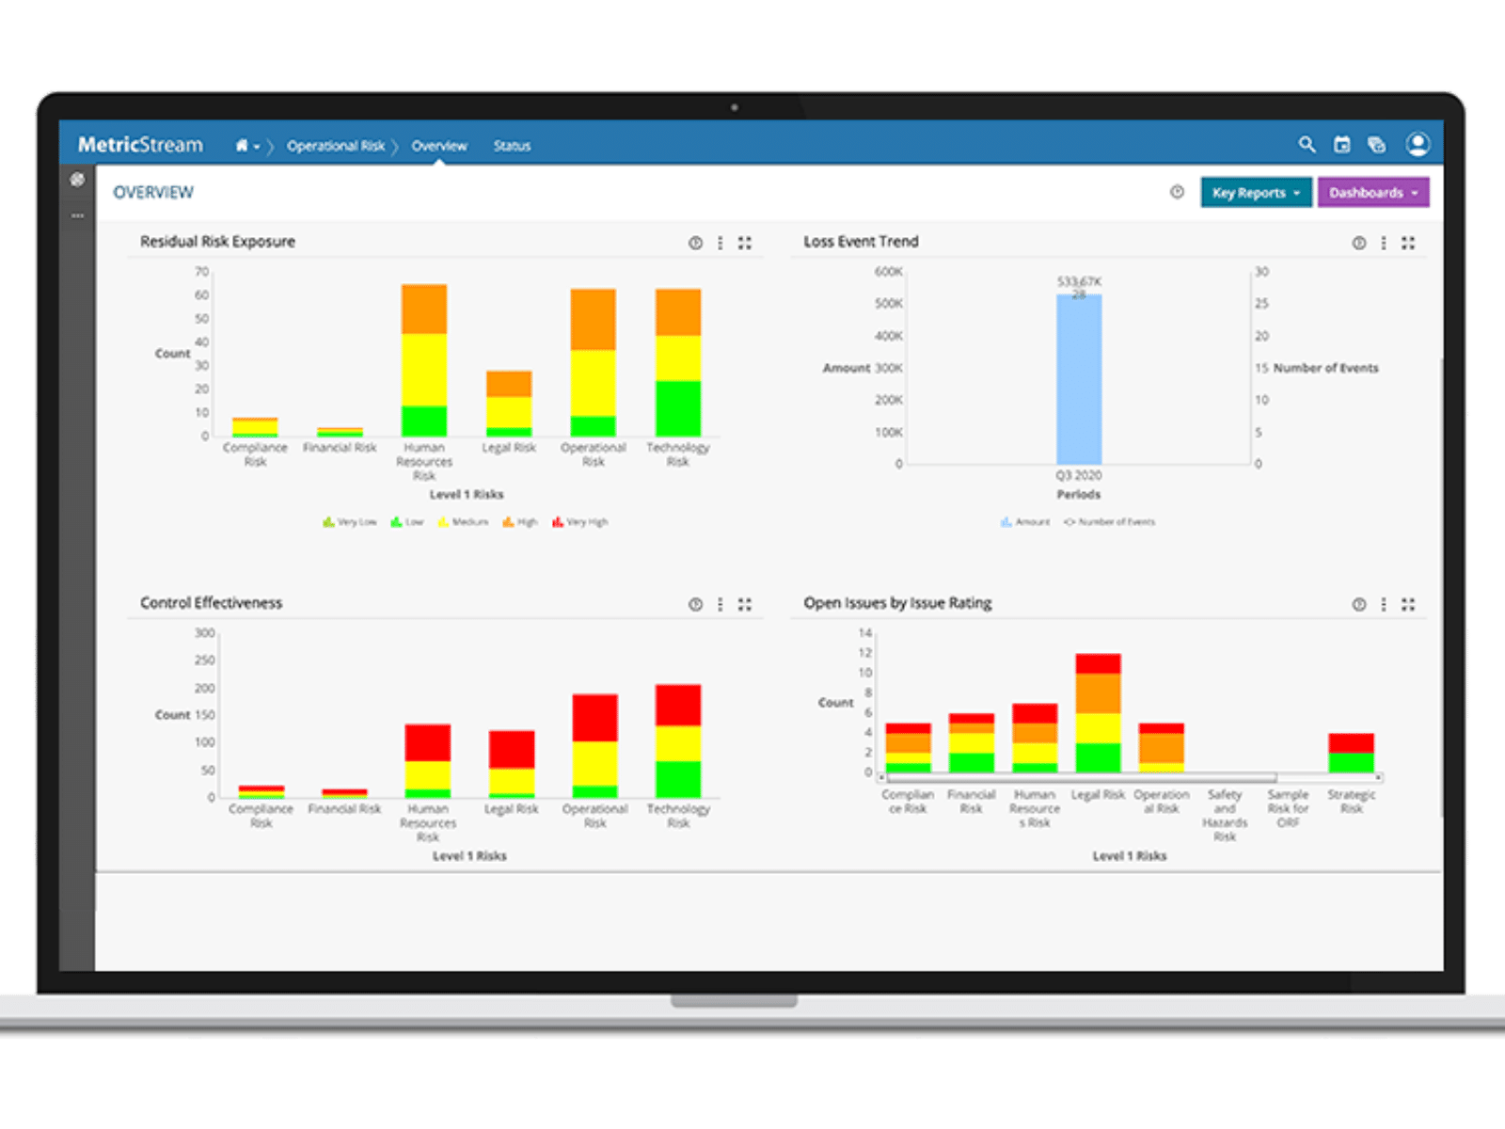Click Technology Risk bar in Residual Risk Exposure
Screen dimensions: 1505x1129
tap(678, 363)
